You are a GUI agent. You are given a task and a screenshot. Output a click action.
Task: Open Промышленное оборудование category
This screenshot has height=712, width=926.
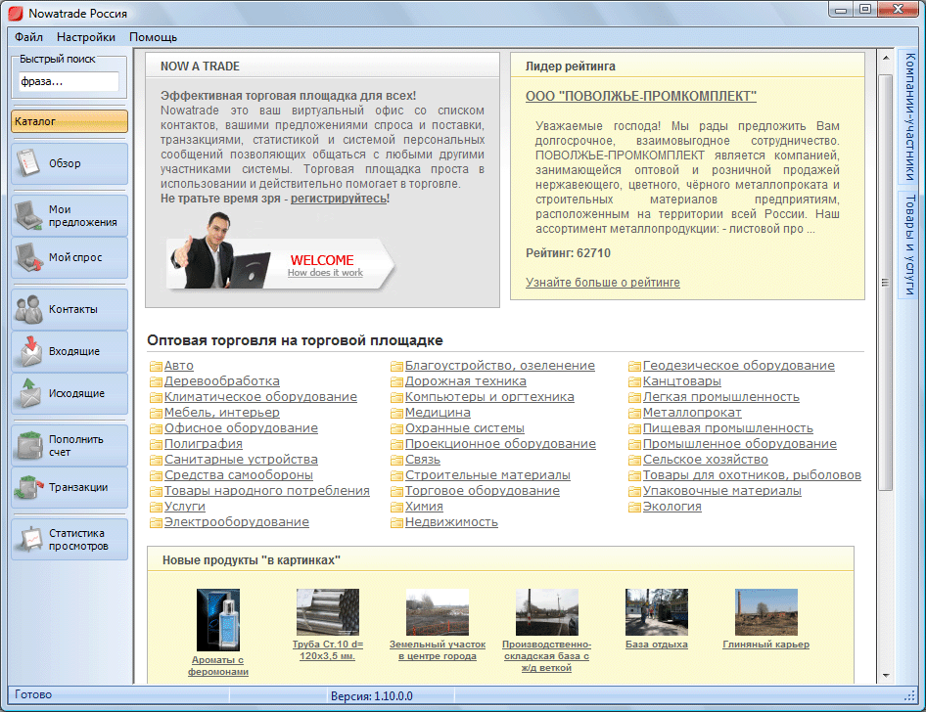coord(739,444)
